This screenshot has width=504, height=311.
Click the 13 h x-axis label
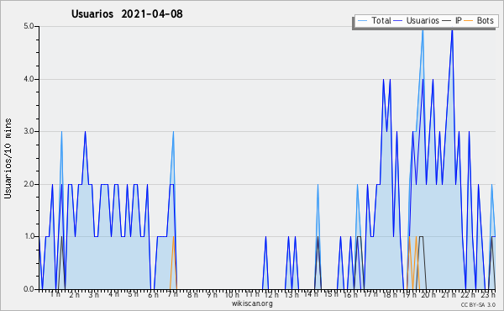[x=291, y=294]
